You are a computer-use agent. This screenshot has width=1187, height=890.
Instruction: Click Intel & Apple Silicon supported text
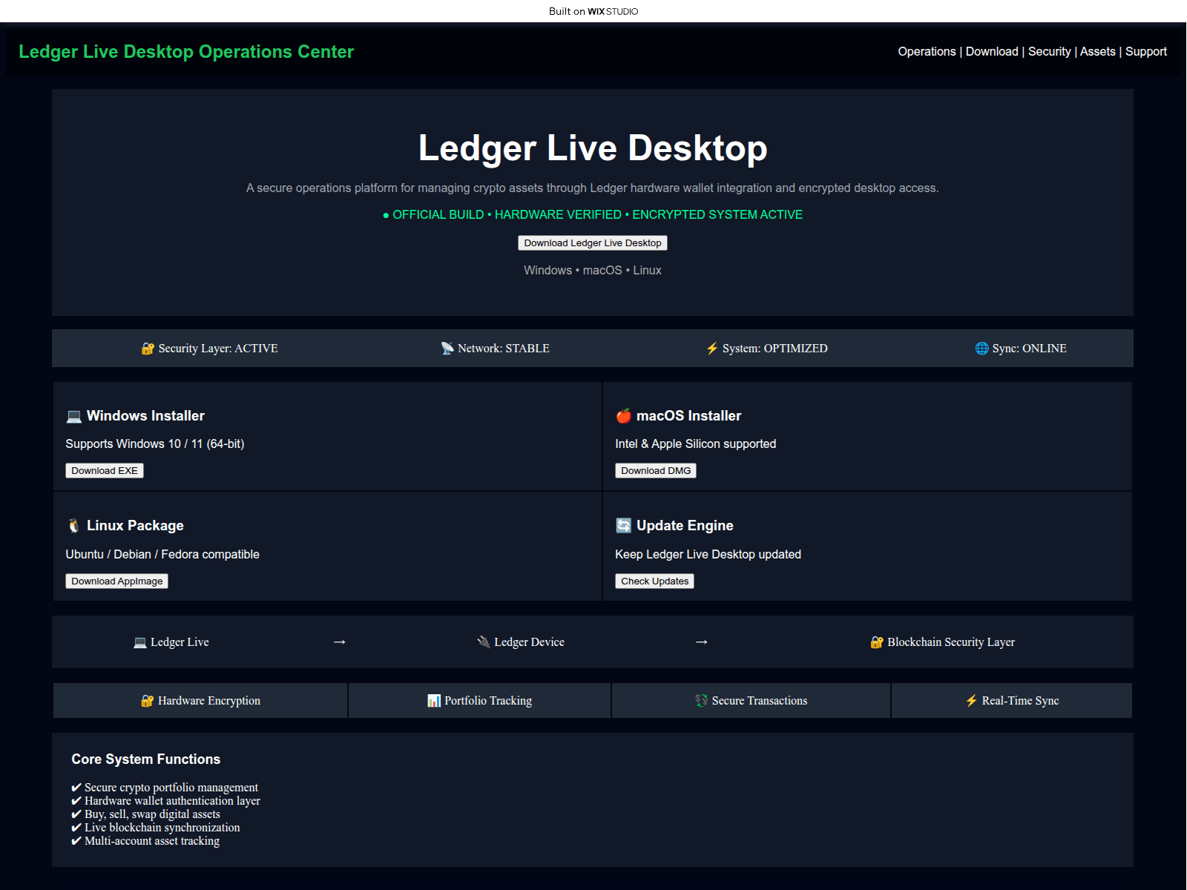pyautogui.click(x=696, y=444)
